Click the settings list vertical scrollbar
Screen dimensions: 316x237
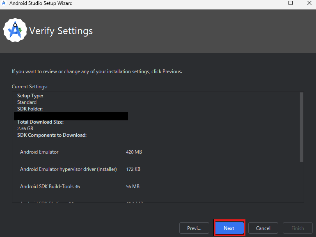pyautogui.click(x=302, y=127)
